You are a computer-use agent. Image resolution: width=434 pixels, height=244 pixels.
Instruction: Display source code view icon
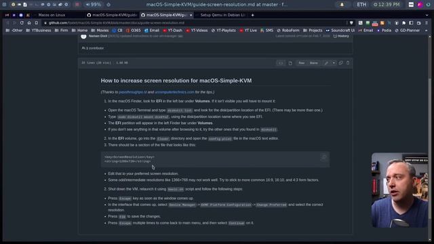click(x=281, y=63)
